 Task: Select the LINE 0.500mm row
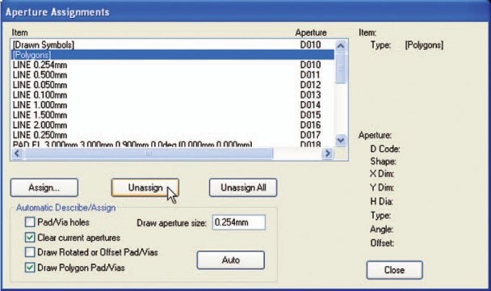(173, 75)
